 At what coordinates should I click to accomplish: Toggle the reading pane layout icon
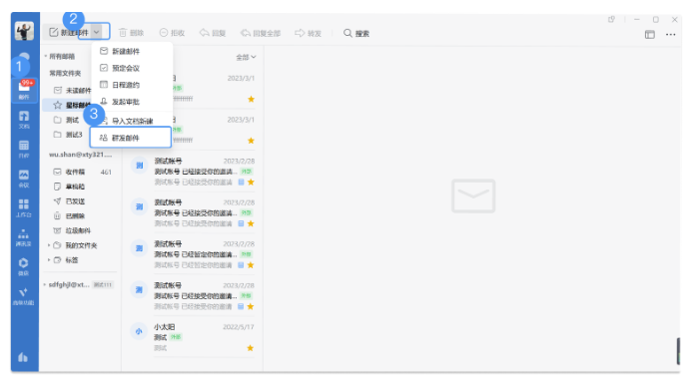click(x=649, y=35)
